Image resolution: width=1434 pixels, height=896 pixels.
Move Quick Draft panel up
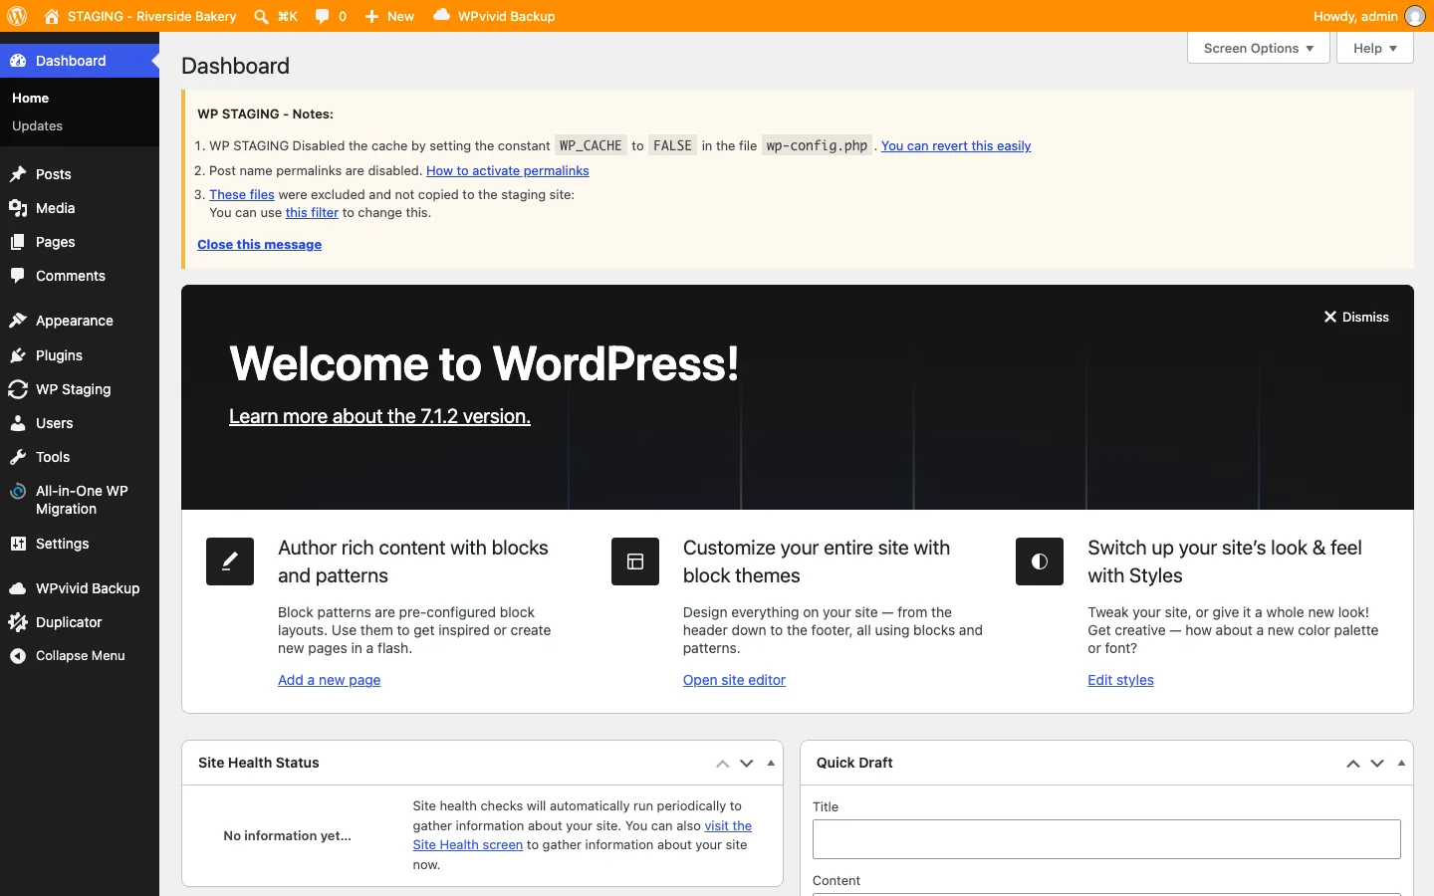pyautogui.click(x=1353, y=764)
